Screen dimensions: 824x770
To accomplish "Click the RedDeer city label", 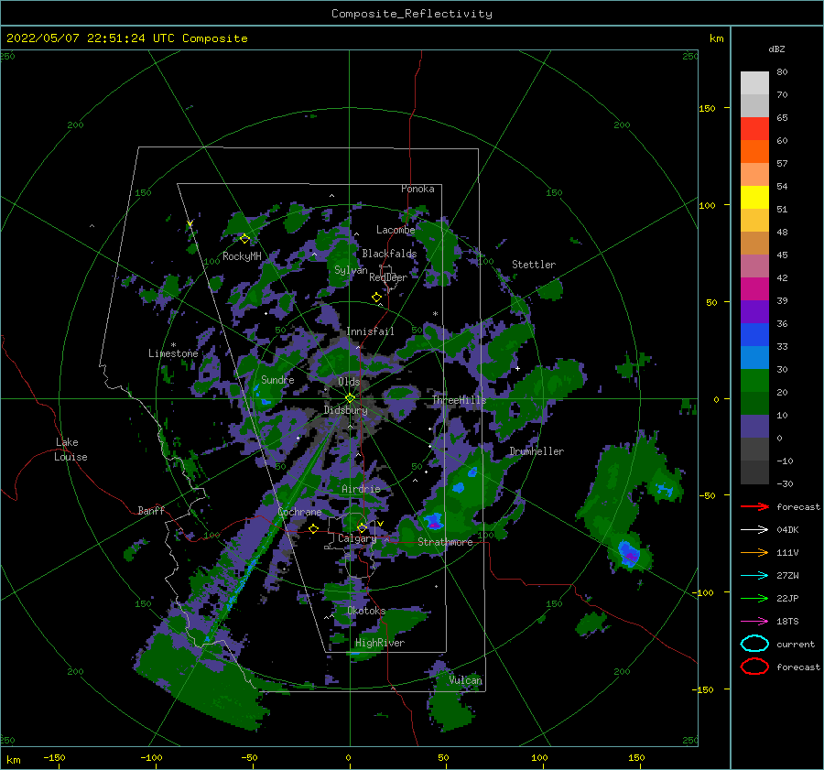I will coord(388,277).
